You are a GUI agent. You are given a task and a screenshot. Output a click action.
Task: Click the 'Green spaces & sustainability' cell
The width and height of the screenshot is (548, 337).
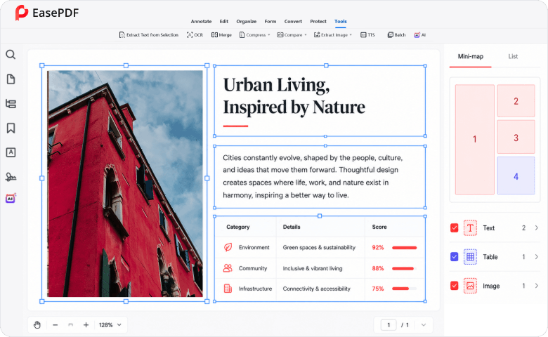(319, 248)
